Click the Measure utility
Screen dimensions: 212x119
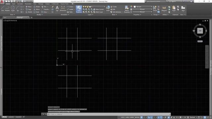[164, 8]
